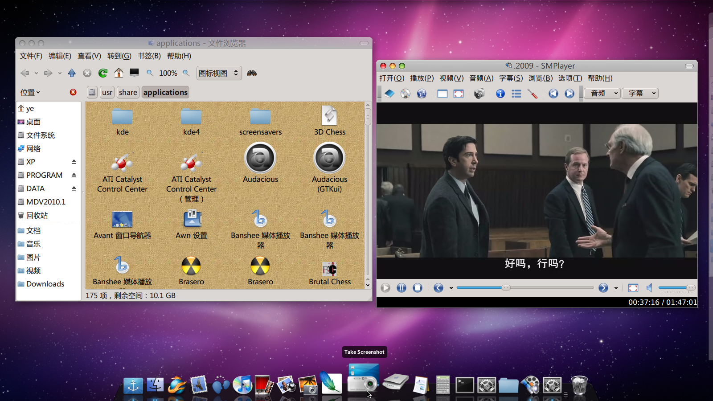
Task: Toggle compact mode in SMPlayer toolbar
Action: (x=443, y=94)
